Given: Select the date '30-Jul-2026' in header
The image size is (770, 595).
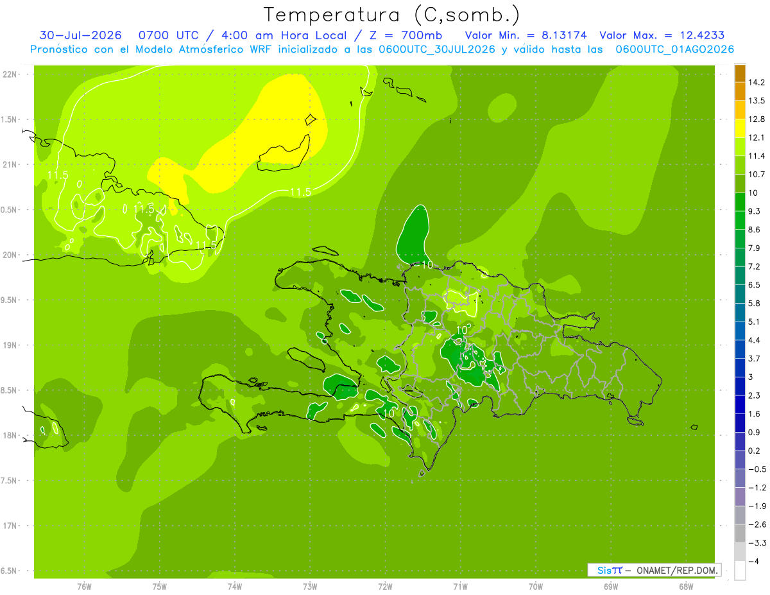Looking at the screenshot, I should pyautogui.click(x=80, y=35).
